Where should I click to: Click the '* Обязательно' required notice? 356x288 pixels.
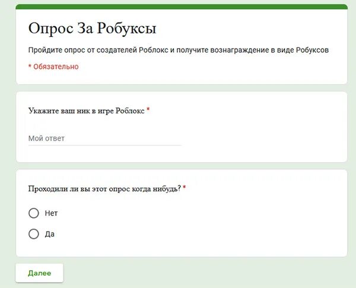53,67
